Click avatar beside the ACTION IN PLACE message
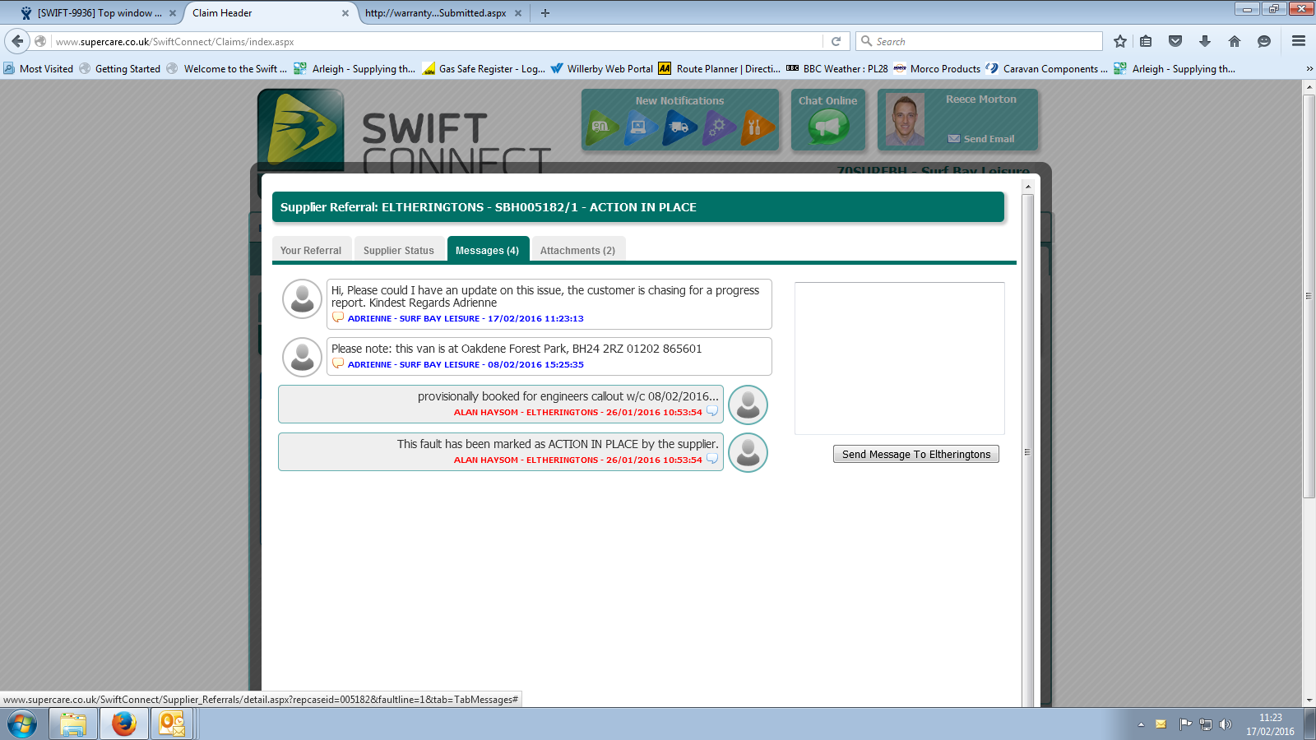 [748, 452]
